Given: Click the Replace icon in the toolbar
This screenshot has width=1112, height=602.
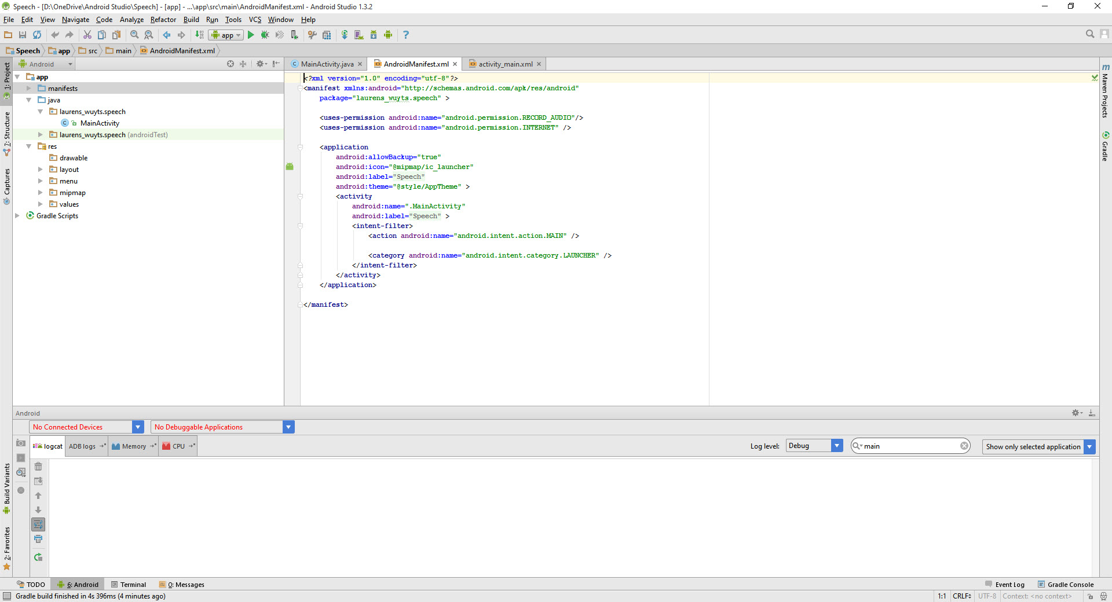Looking at the screenshot, I should point(149,35).
